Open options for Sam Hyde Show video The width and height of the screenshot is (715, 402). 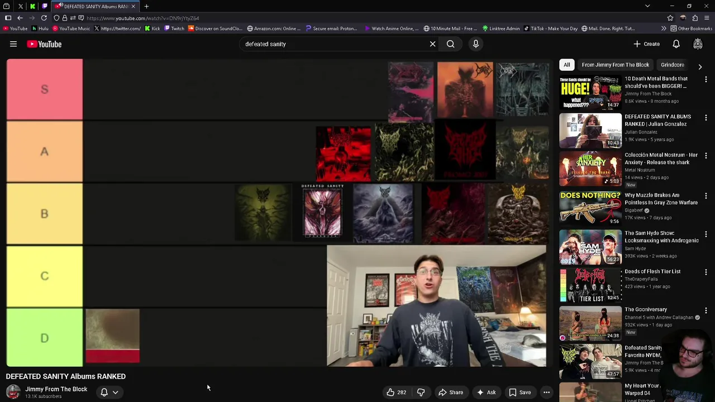[706, 234]
